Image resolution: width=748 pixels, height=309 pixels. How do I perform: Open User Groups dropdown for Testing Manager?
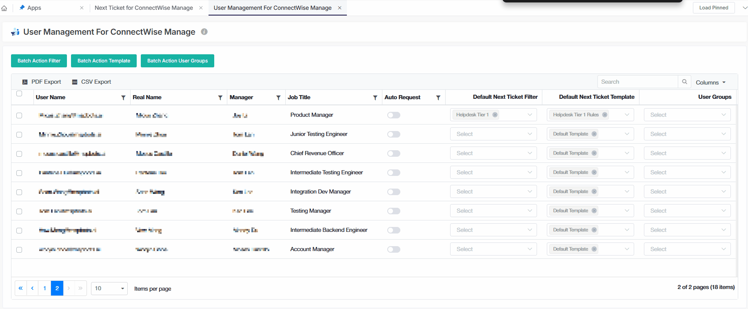687,211
